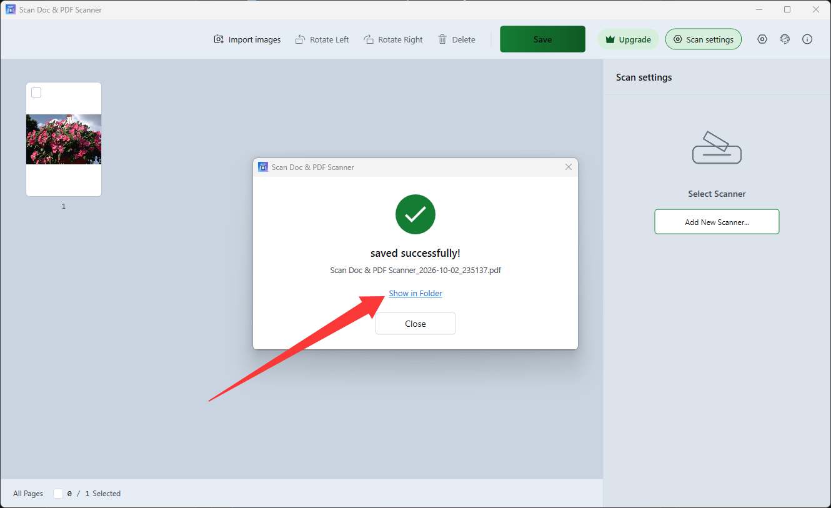Click the saved PDF file name text
831x508 pixels.
coord(415,271)
